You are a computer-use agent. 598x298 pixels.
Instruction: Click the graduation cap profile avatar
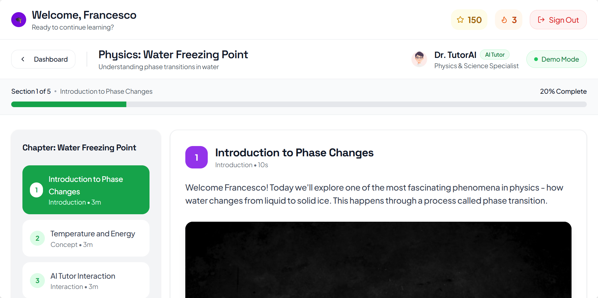[19, 20]
